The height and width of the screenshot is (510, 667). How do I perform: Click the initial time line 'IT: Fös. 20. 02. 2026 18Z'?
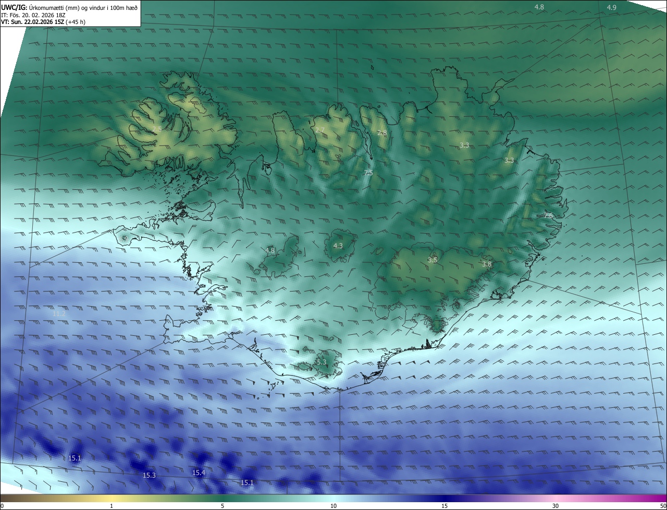point(34,15)
